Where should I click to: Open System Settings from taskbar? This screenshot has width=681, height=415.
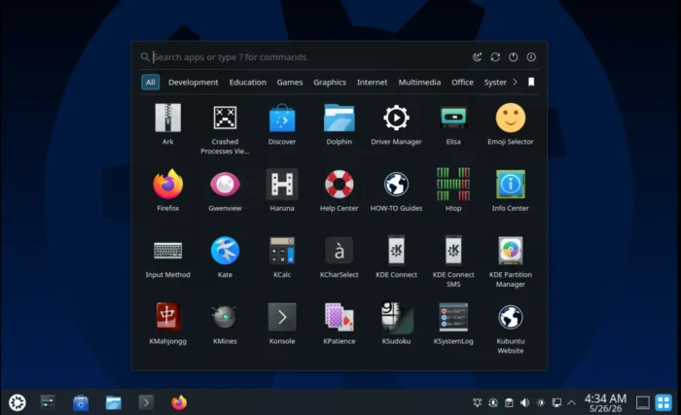(x=48, y=402)
